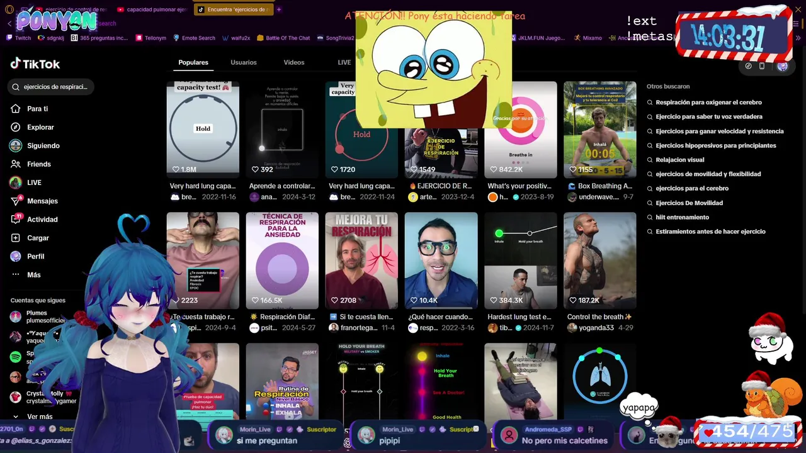Click search field ejercicios de respiraci
Viewport: 806px width, 453px height.
click(x=51, y=87)
